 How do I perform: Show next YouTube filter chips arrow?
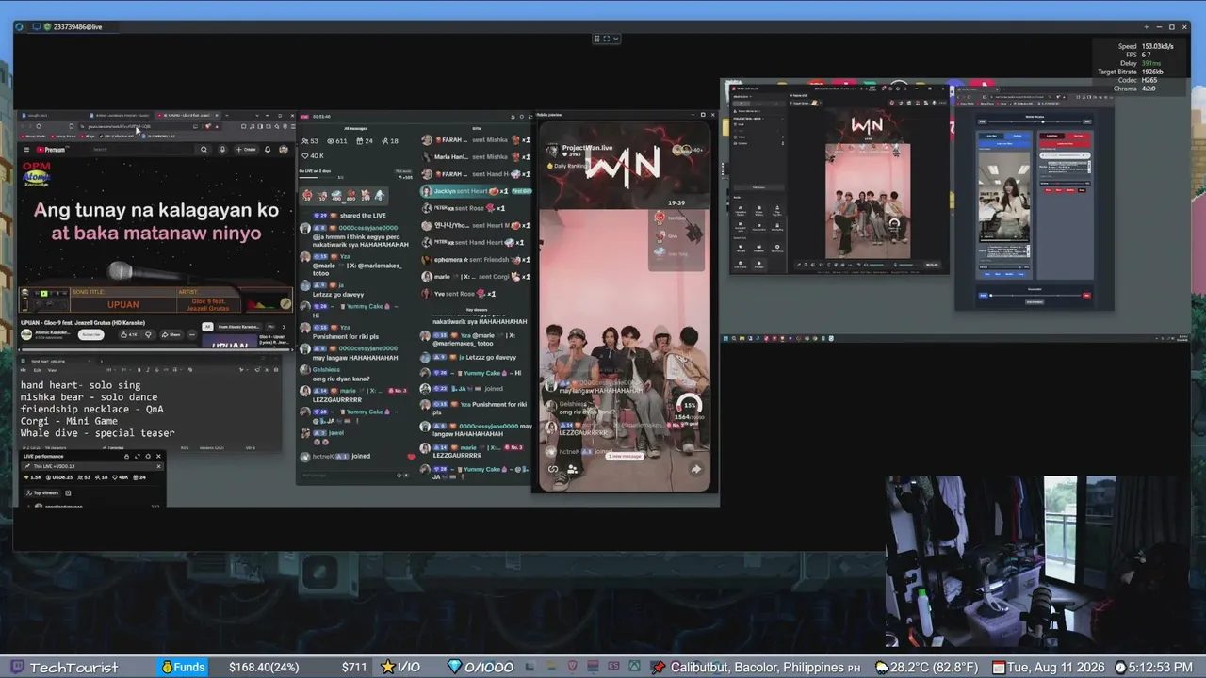pyautogui.click(x=284, y=327)
